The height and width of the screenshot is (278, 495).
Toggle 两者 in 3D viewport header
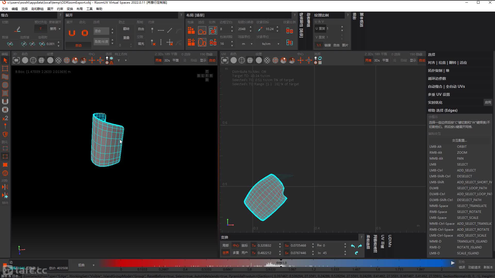[x=158, y=60]
